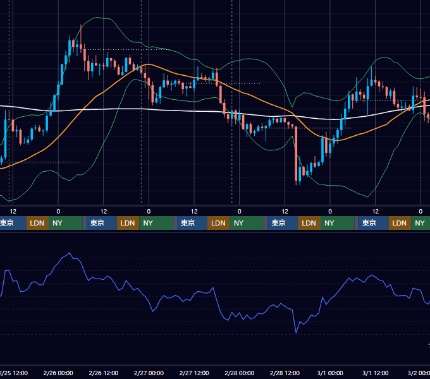Select the LDN session block on 2/26

pos(128,223)
